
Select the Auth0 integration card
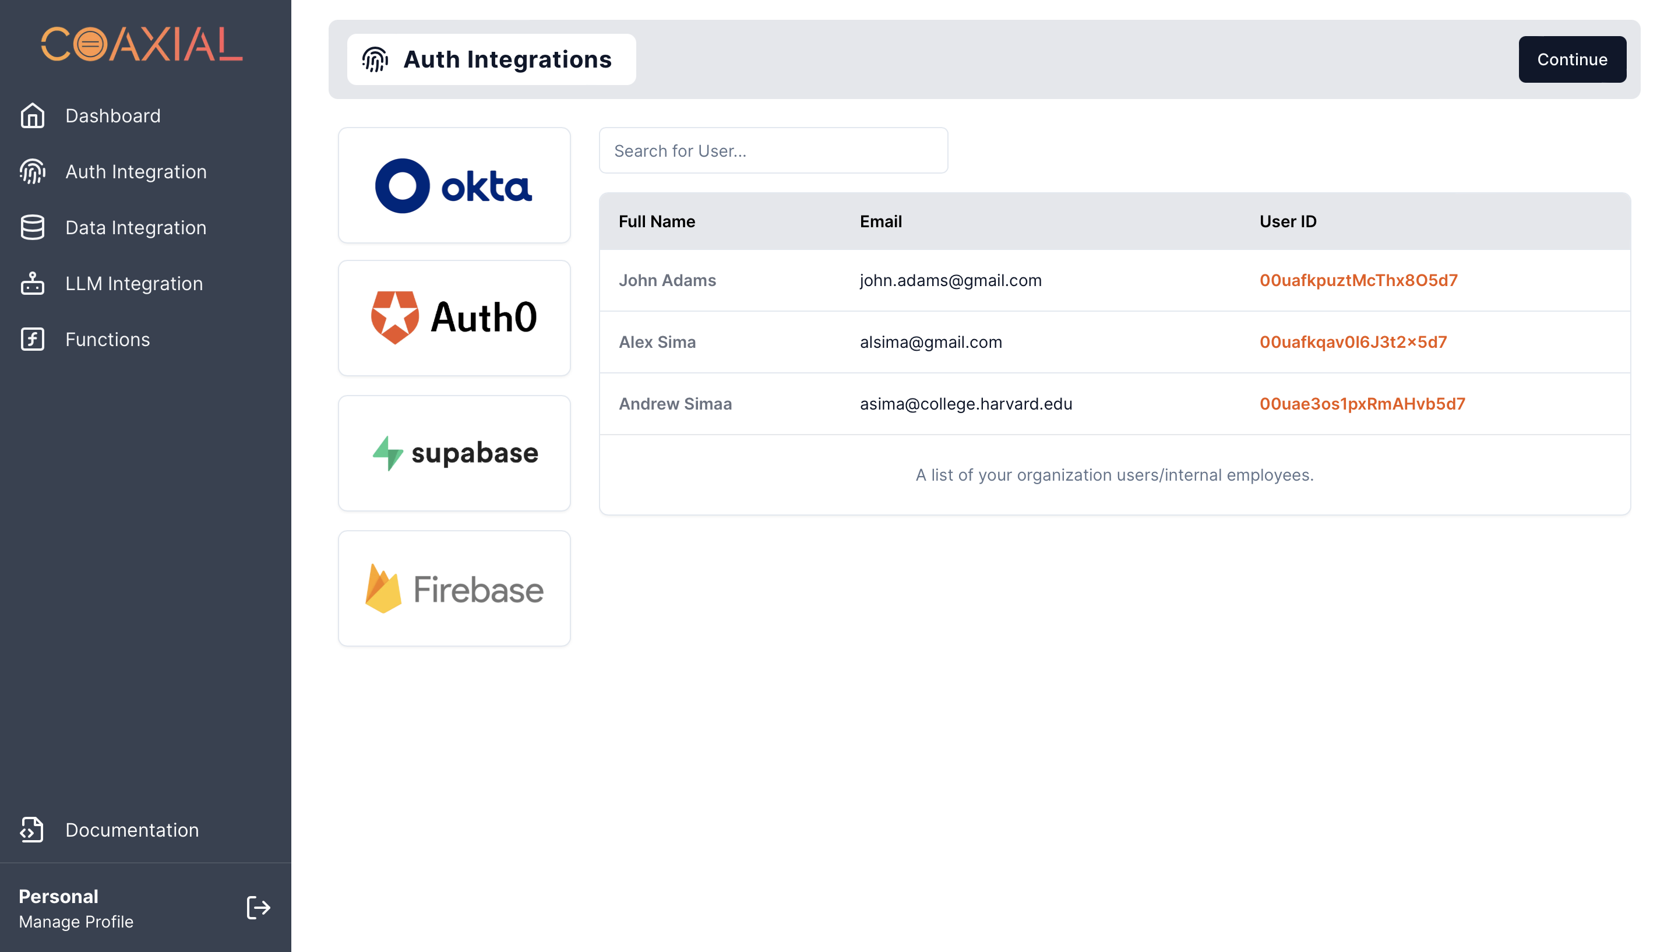tap(454, 318)
